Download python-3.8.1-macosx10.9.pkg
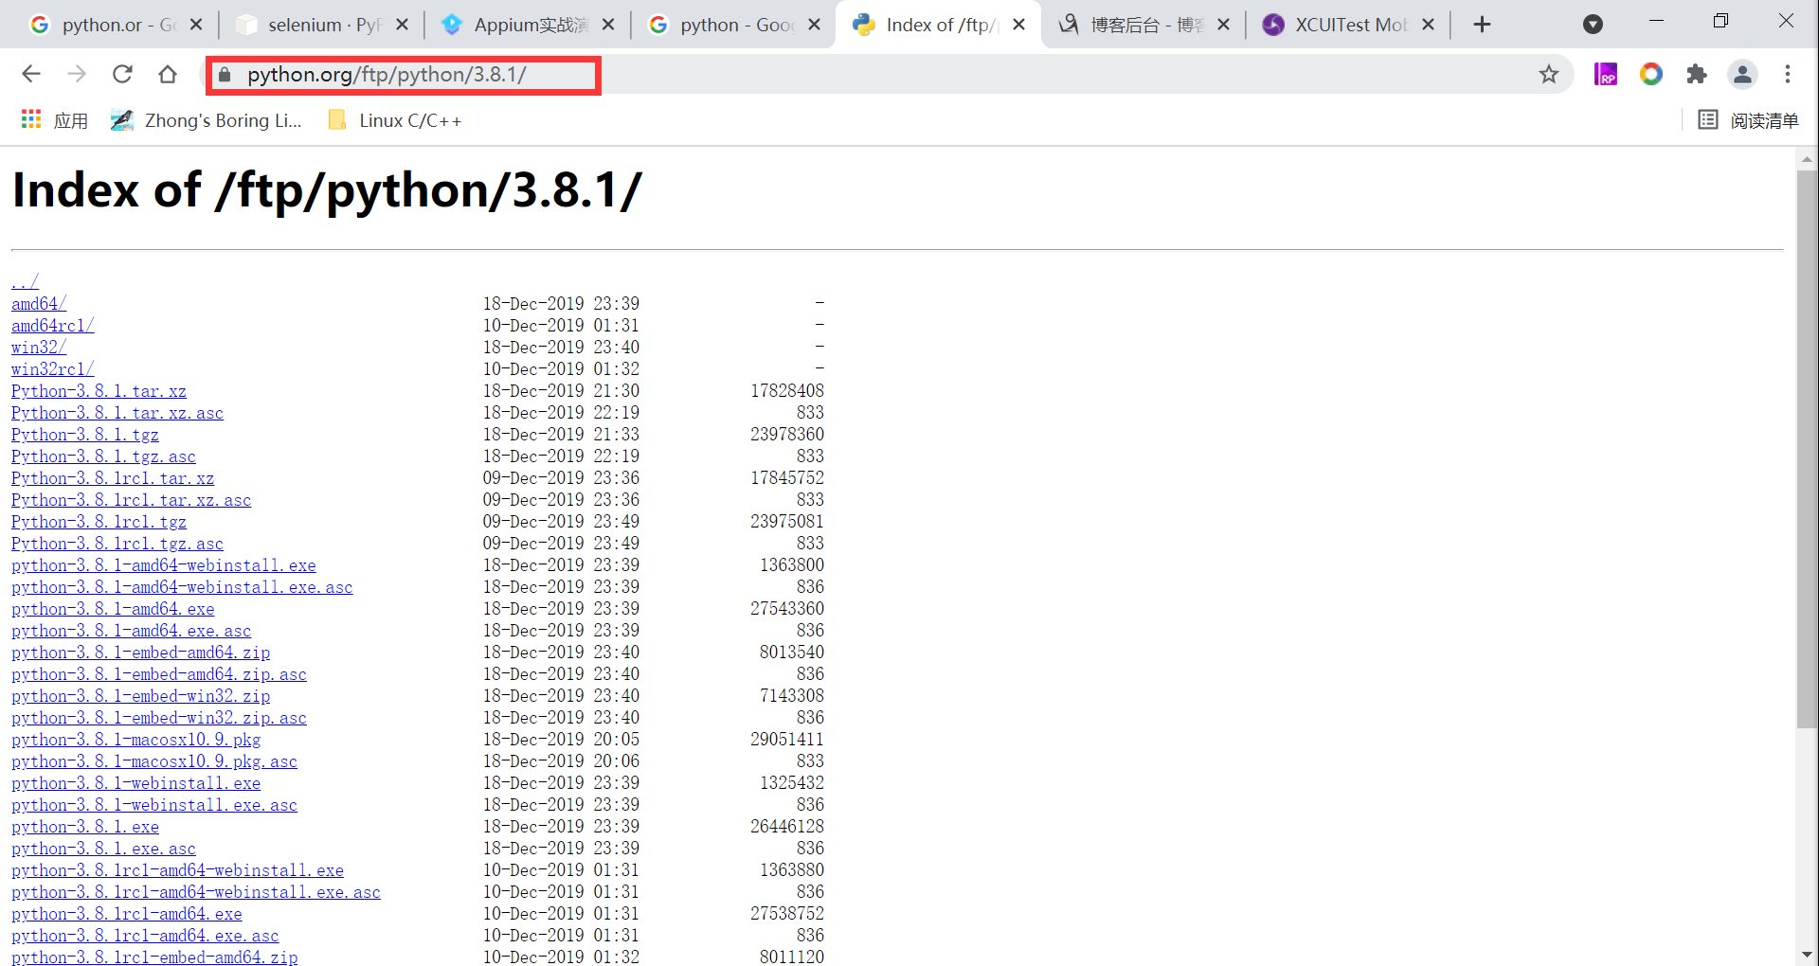The image size is (1819, 966). point(136,739)
